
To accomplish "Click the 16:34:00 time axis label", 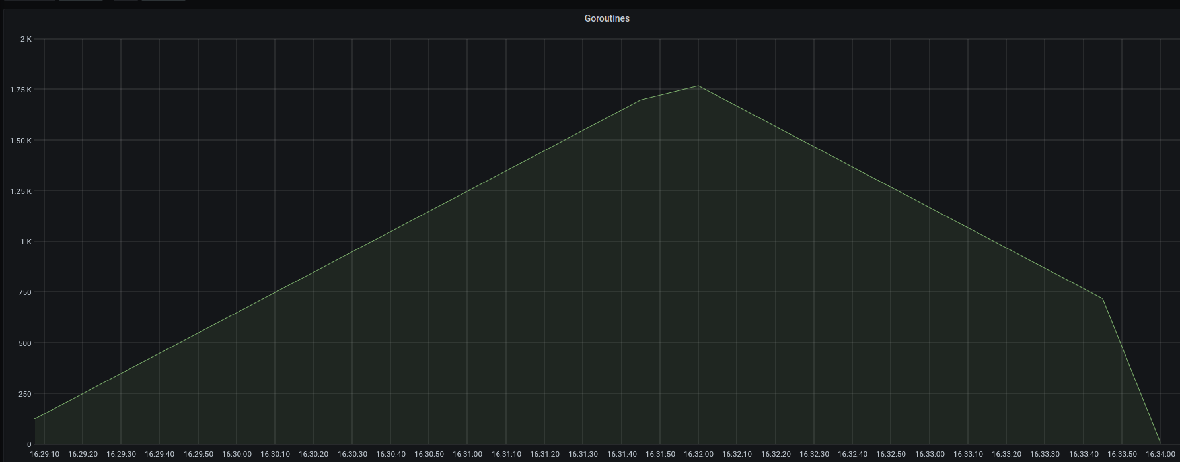I will 1160,454.
